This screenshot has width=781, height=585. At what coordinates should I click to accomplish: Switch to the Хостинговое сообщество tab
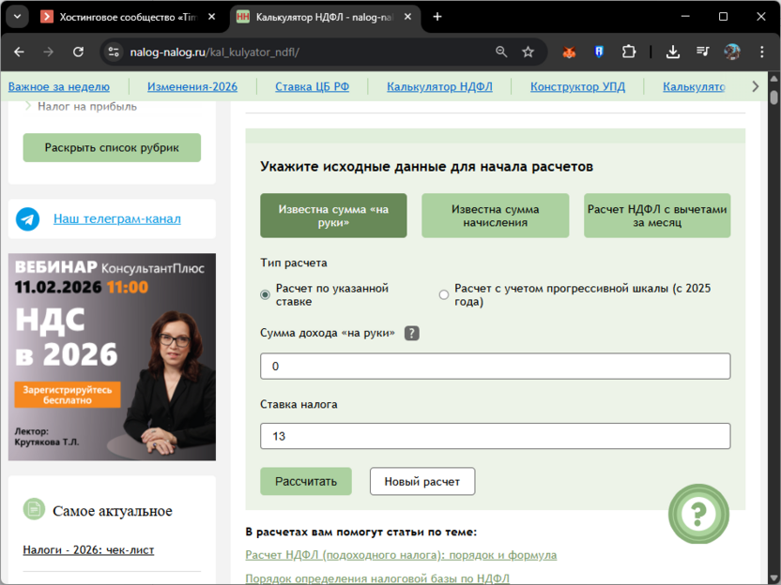pyautogui.click(x=128, y=17)
